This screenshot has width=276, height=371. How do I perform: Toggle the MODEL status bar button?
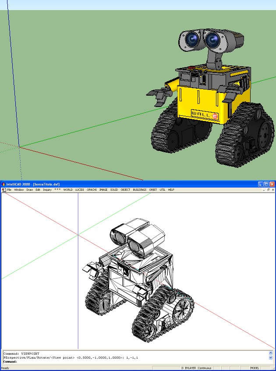point(255,368)
